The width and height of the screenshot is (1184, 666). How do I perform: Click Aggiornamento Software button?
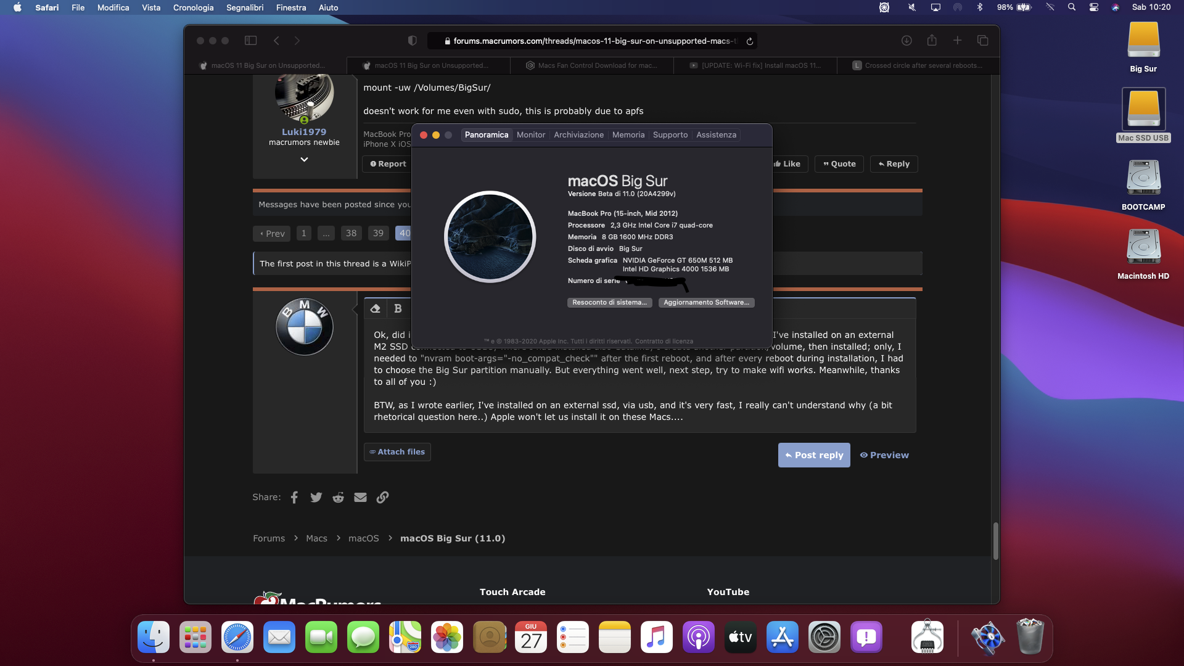pyautogui.click(x=706, y=302)
